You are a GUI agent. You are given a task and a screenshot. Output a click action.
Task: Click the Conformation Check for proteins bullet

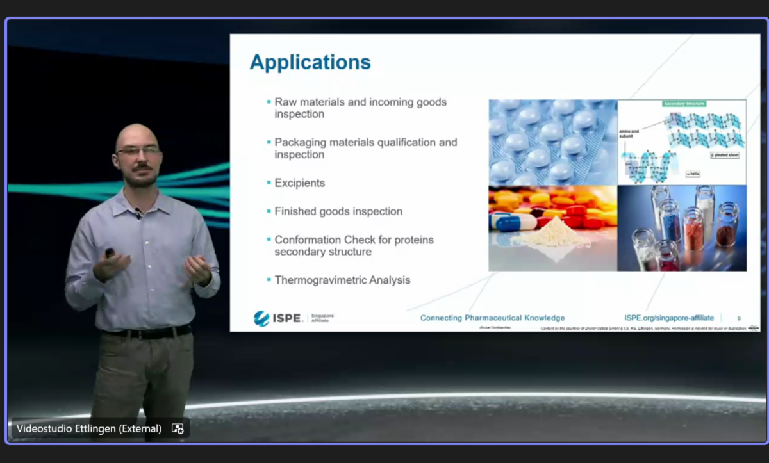tap(354, 245)
